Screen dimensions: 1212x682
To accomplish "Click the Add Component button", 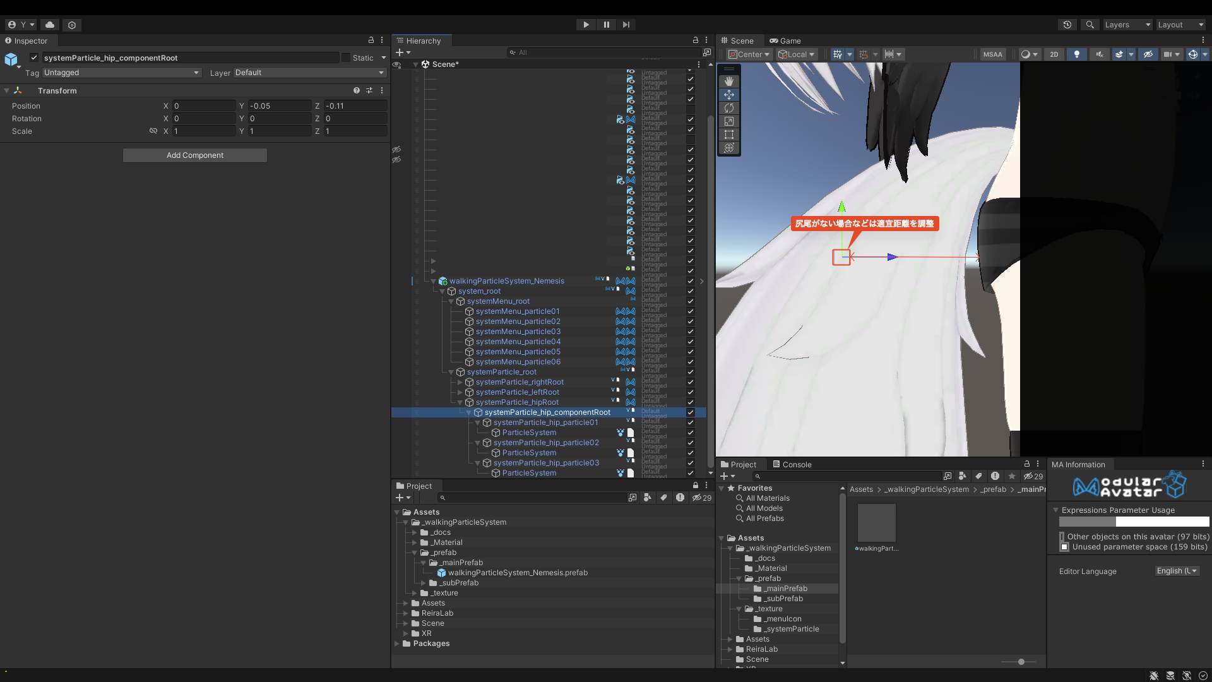I will 194,155.
